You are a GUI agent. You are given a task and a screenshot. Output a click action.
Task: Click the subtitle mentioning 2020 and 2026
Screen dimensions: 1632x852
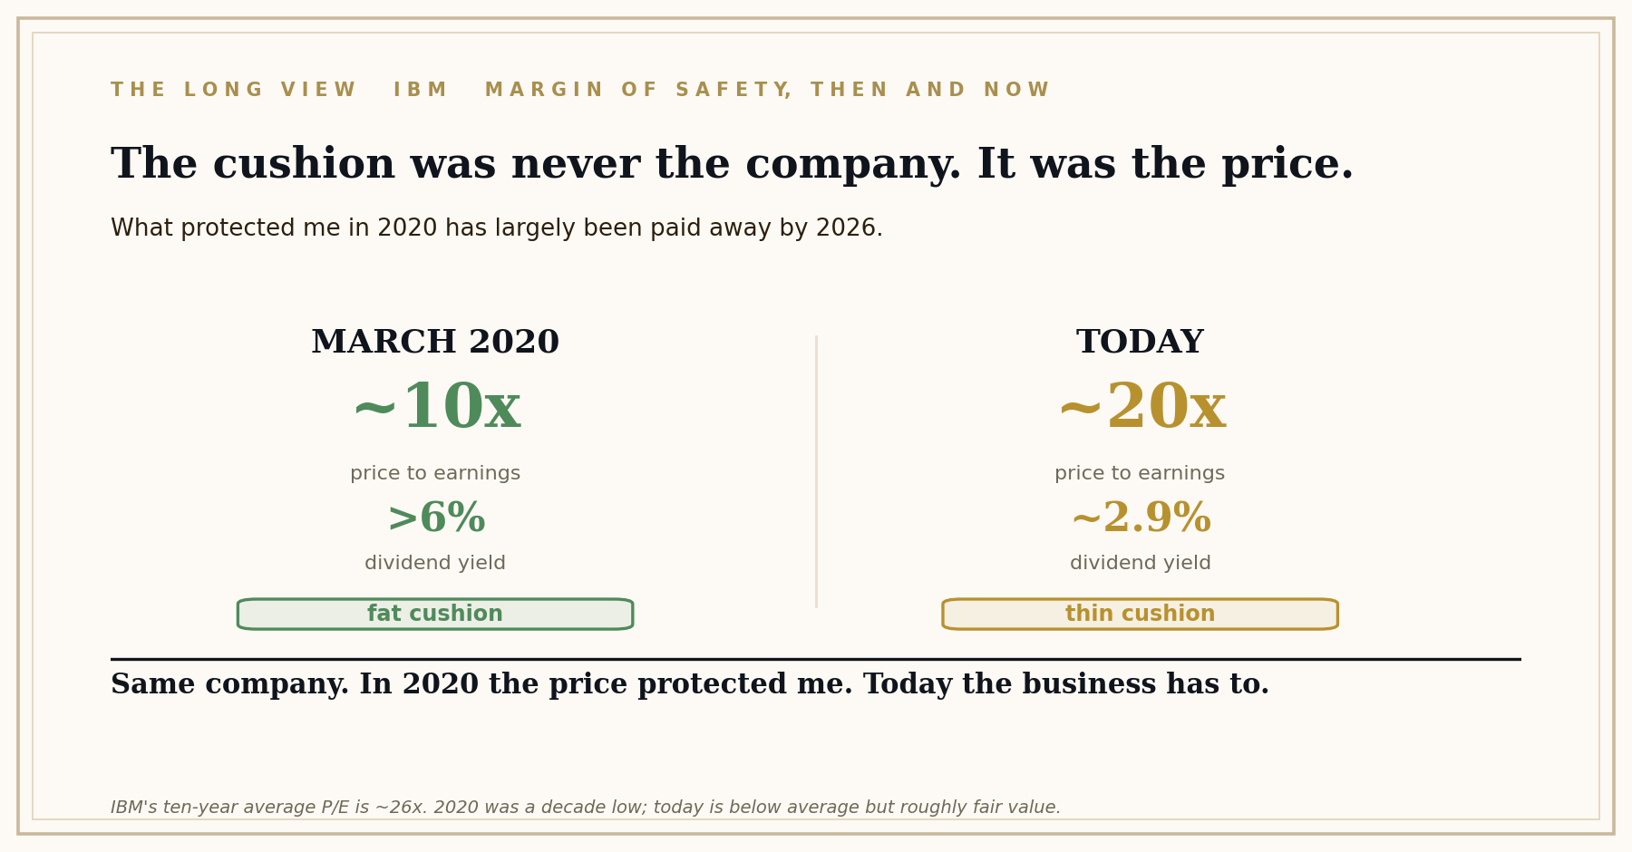point(497,228)
